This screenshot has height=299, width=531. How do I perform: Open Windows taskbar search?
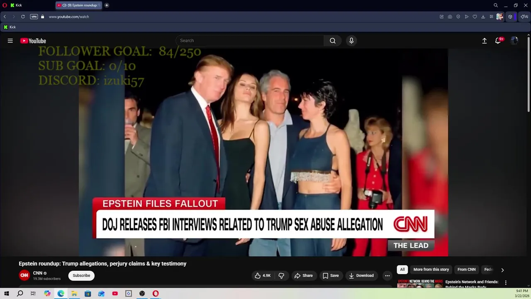(20, 294)
